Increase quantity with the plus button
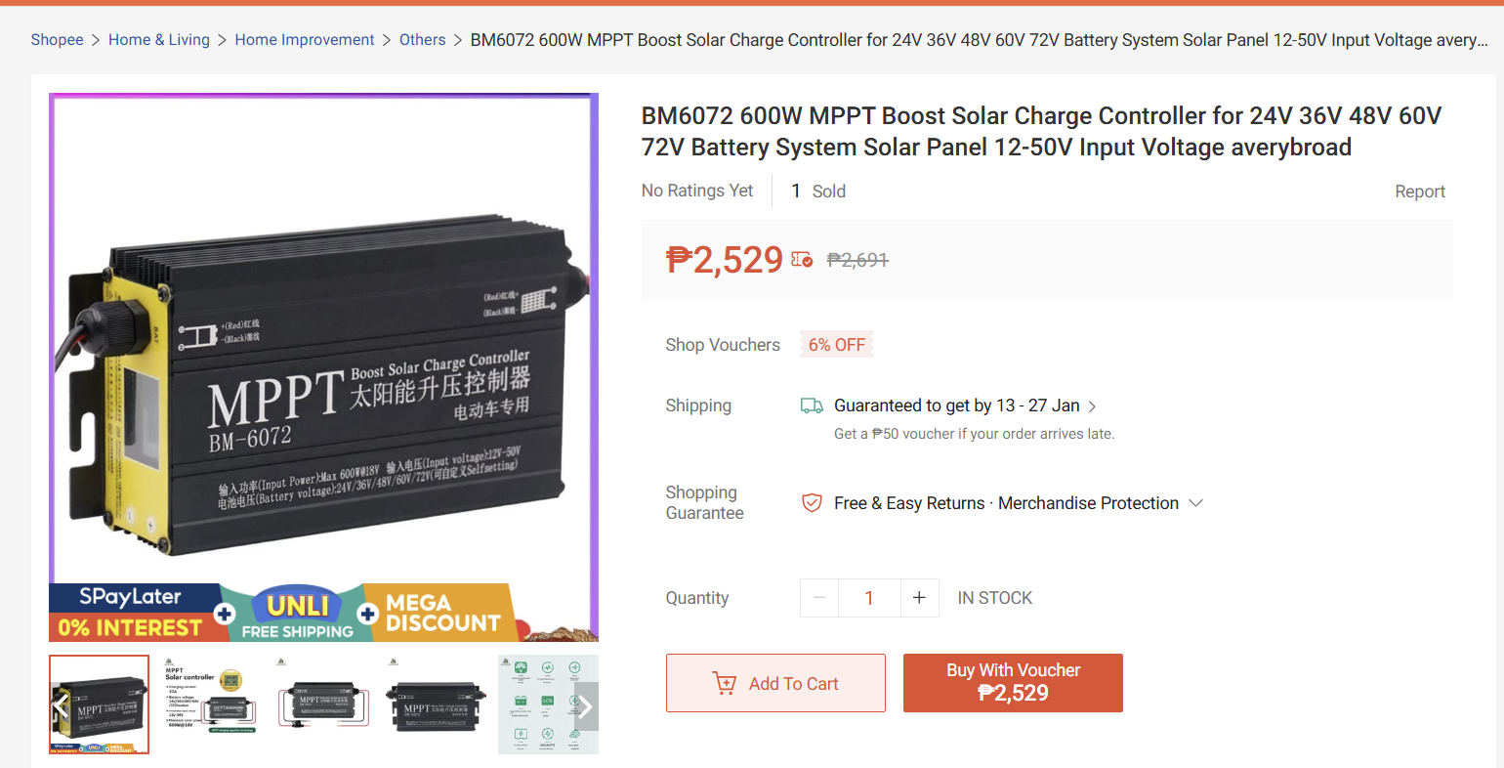 point(919,598)
